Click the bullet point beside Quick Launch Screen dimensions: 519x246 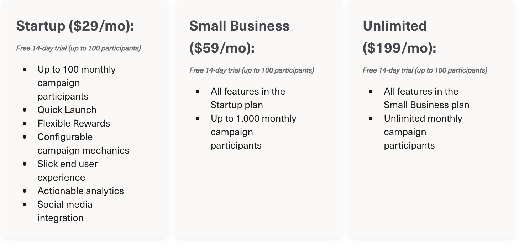[x=25, y=110]
